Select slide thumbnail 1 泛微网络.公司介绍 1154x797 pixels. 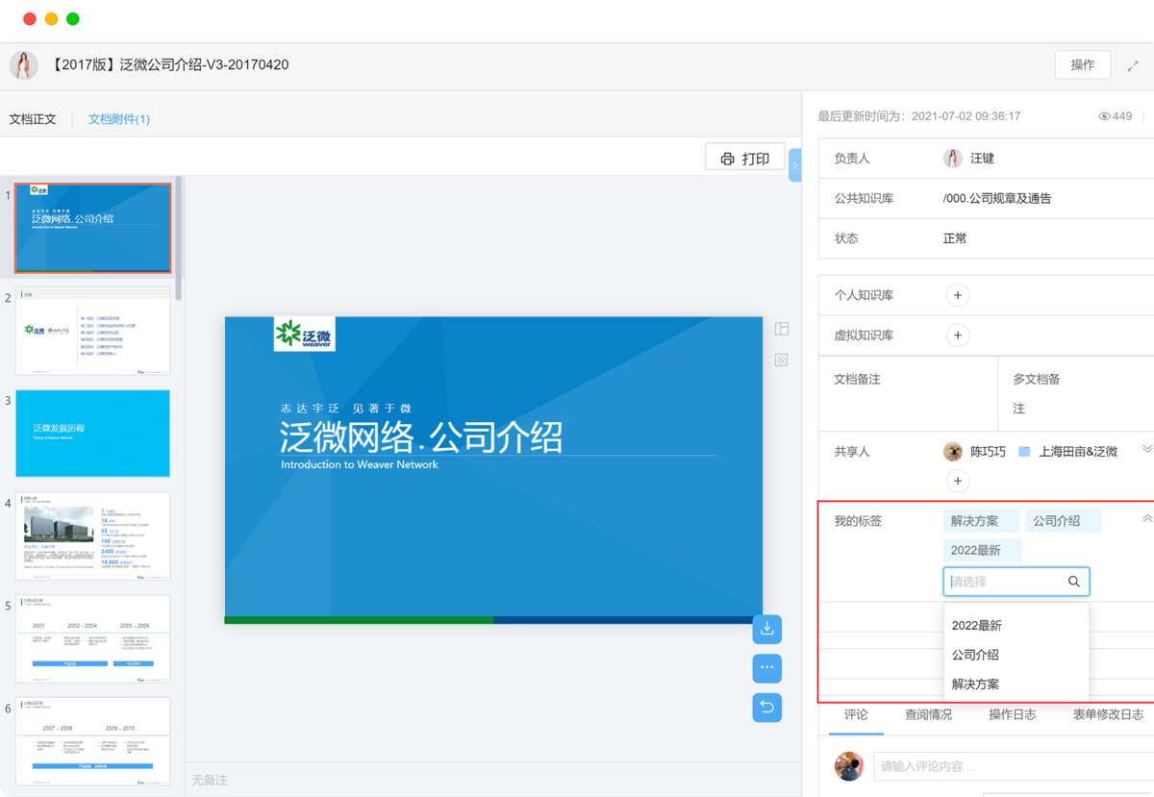click(92, 228)
